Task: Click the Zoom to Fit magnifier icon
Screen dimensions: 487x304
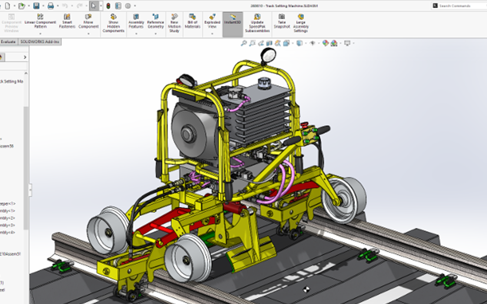Action: tap(244, 44)
